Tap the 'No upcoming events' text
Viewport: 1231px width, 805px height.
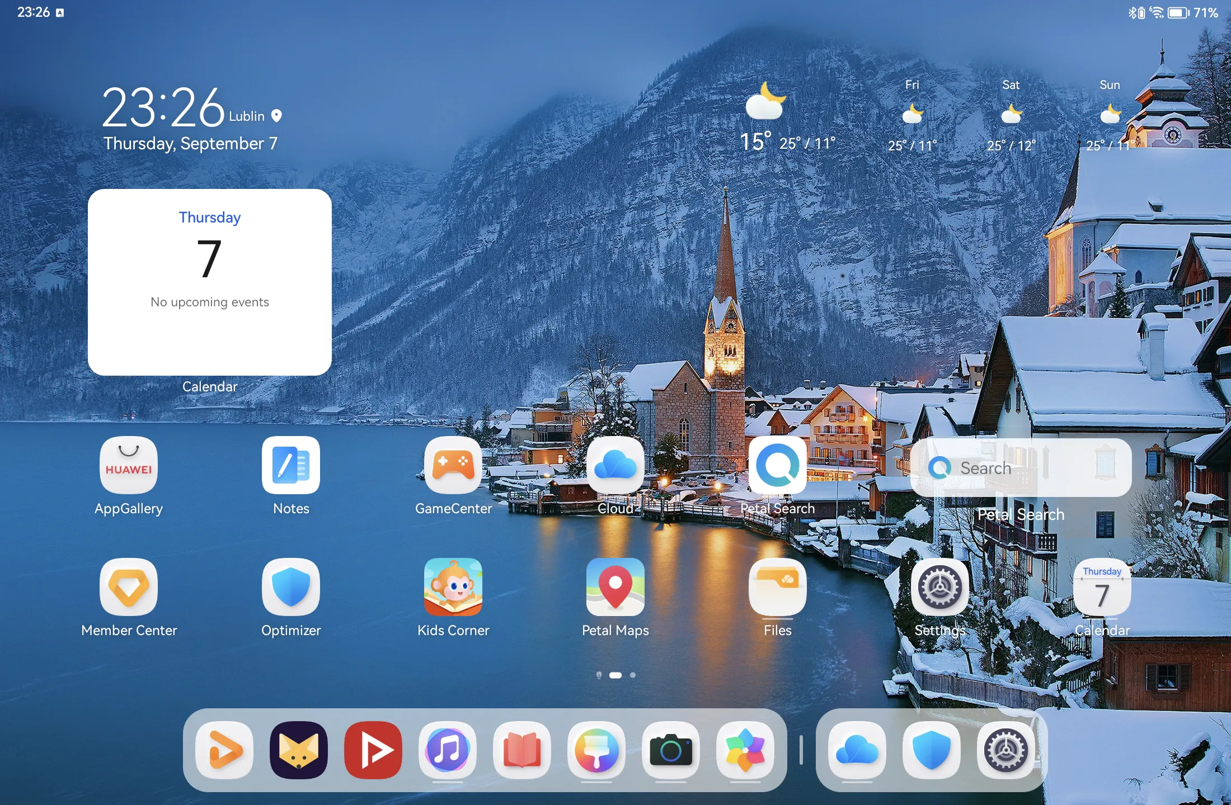tap(210, 302)
